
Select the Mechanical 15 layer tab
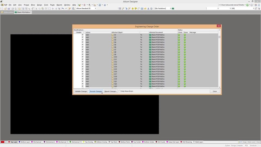point(76,142)
